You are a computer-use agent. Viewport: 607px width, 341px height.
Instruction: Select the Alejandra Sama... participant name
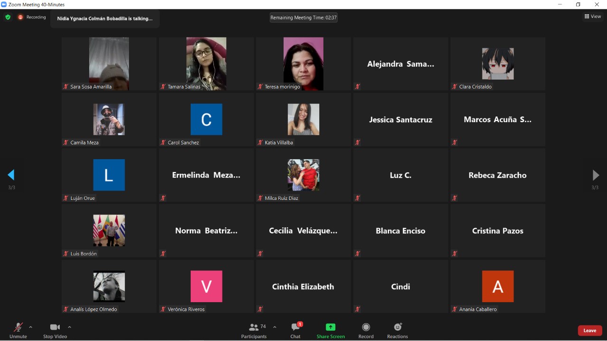(401, 64)
